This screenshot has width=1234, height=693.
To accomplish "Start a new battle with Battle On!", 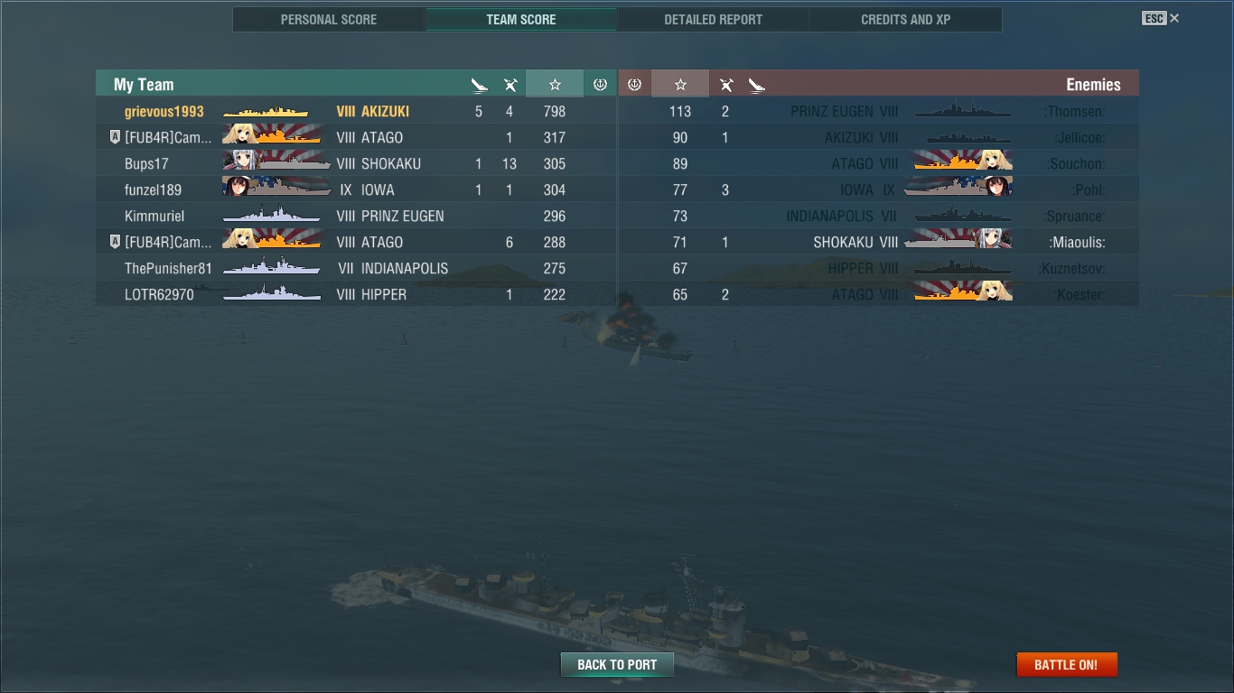I will pyautogui.click(x=1067, y=665).
